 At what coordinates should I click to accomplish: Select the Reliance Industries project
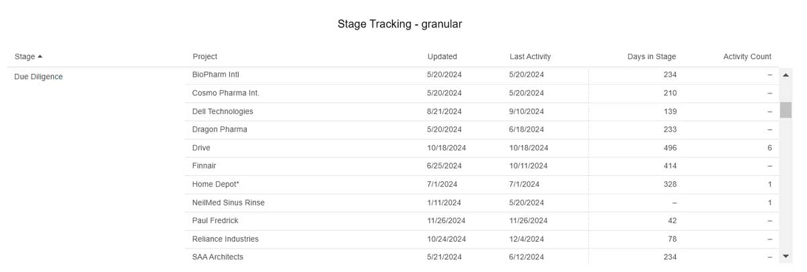pos(225,238)
